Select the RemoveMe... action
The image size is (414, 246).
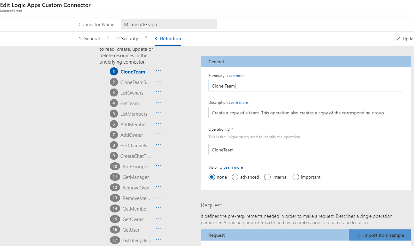[x=136, y=198]
